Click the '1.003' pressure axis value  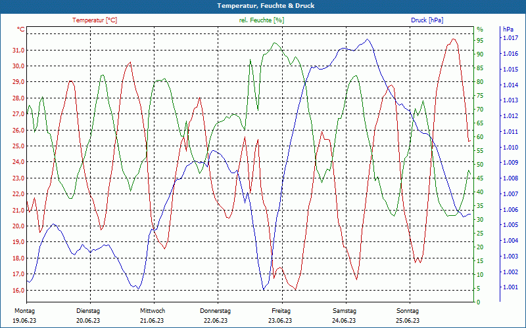510,256
